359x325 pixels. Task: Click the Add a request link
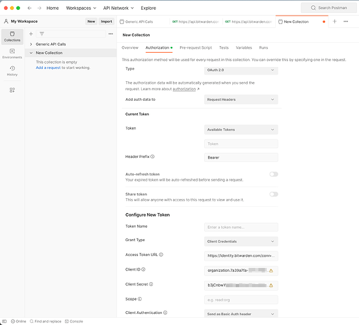48,68
